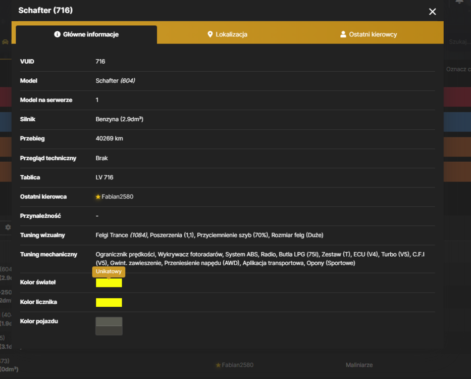Click the Schafter (604) model value
Image resolution: width=471 pixels, height=379 pixels.
coord(115,81)
